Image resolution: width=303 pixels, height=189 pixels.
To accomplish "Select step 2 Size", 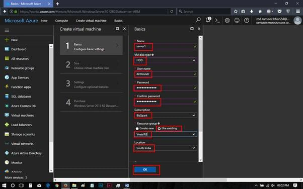I will pyautogui.click(x=91, y=65).
